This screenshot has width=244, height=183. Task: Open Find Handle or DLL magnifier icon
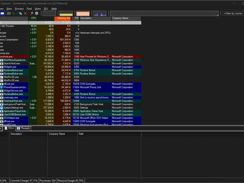(32, 13)
